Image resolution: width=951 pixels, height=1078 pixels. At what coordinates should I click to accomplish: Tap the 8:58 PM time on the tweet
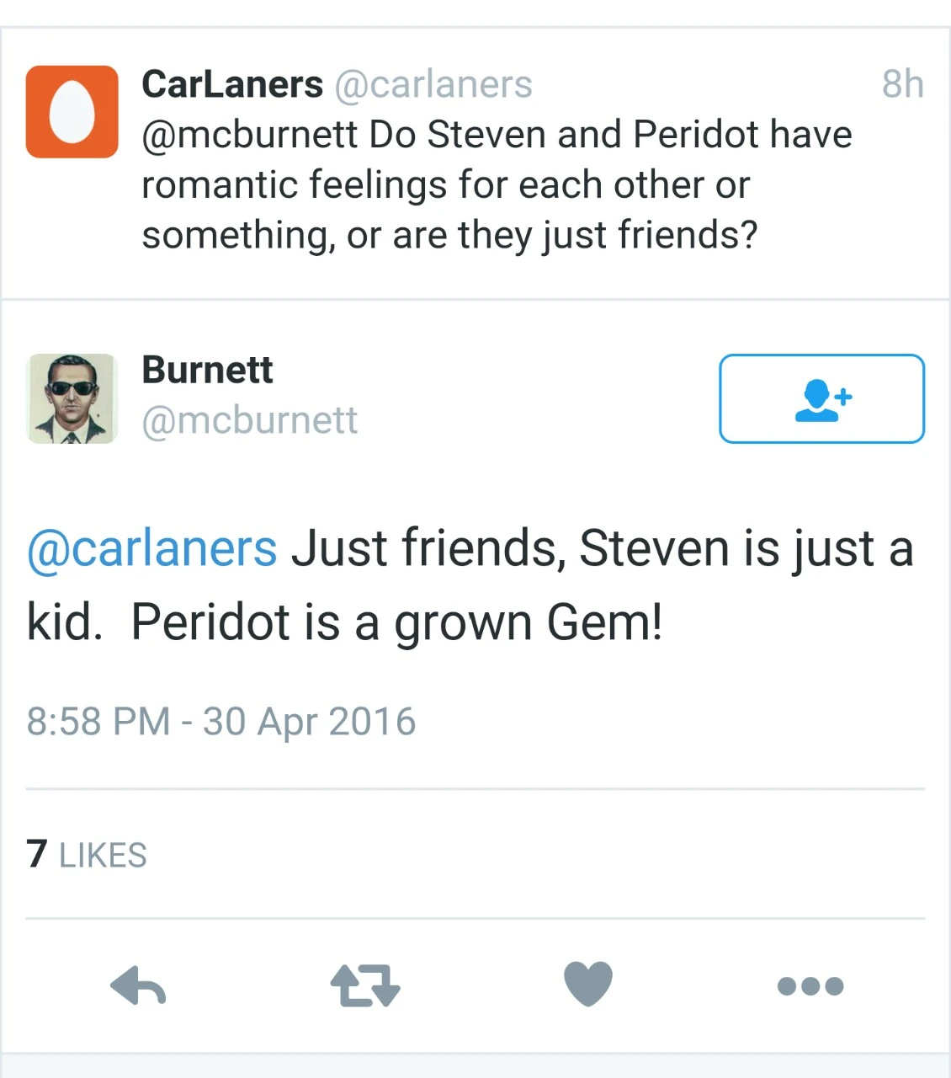click(x=98, y=722)
